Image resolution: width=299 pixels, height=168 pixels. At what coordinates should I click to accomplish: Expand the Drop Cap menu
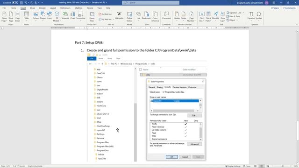tap(222, 17)
